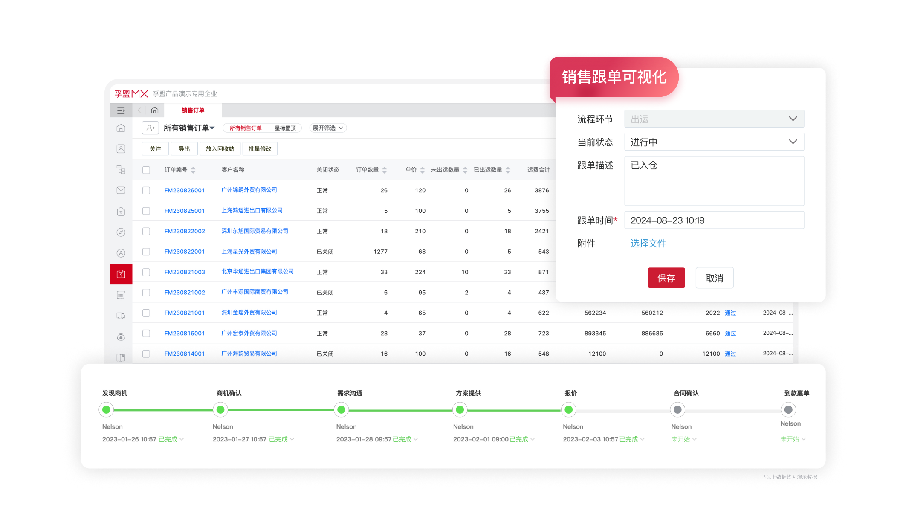Check the checkbox for order FM230814001
Screen dimensions: 906x525
pos(146,353)
